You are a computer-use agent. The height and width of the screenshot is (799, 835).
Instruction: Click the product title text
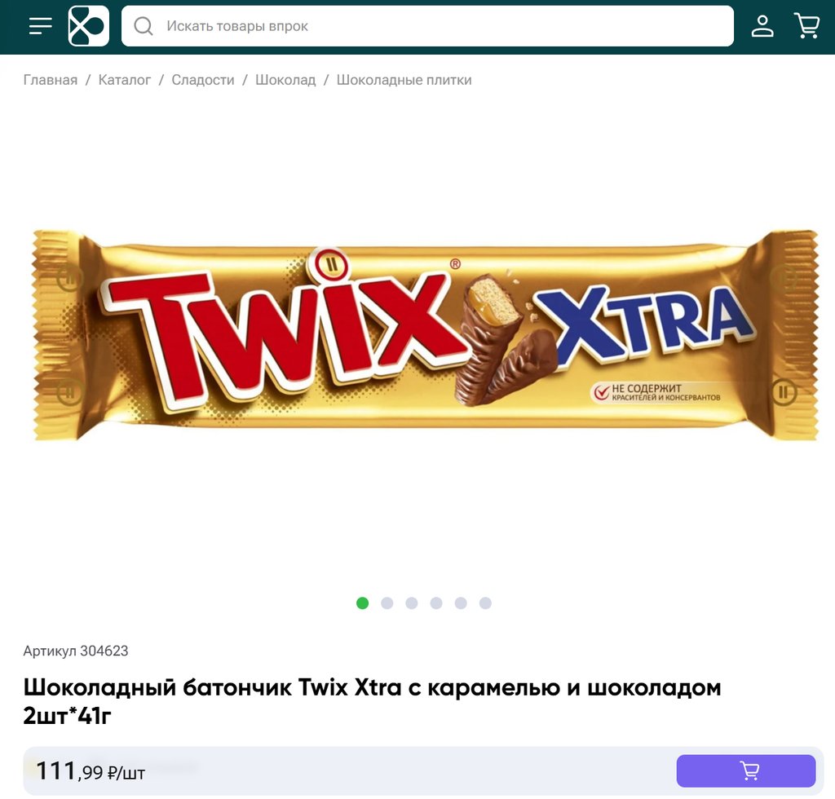pos(372,701)
